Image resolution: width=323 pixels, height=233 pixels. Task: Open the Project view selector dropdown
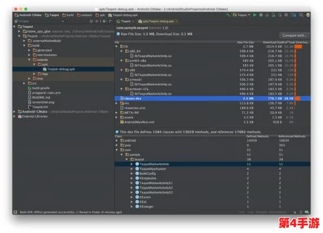(x=39, y=21)
